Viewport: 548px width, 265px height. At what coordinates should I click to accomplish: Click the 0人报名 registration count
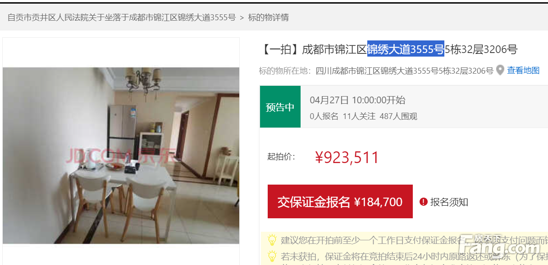point(324,116)
